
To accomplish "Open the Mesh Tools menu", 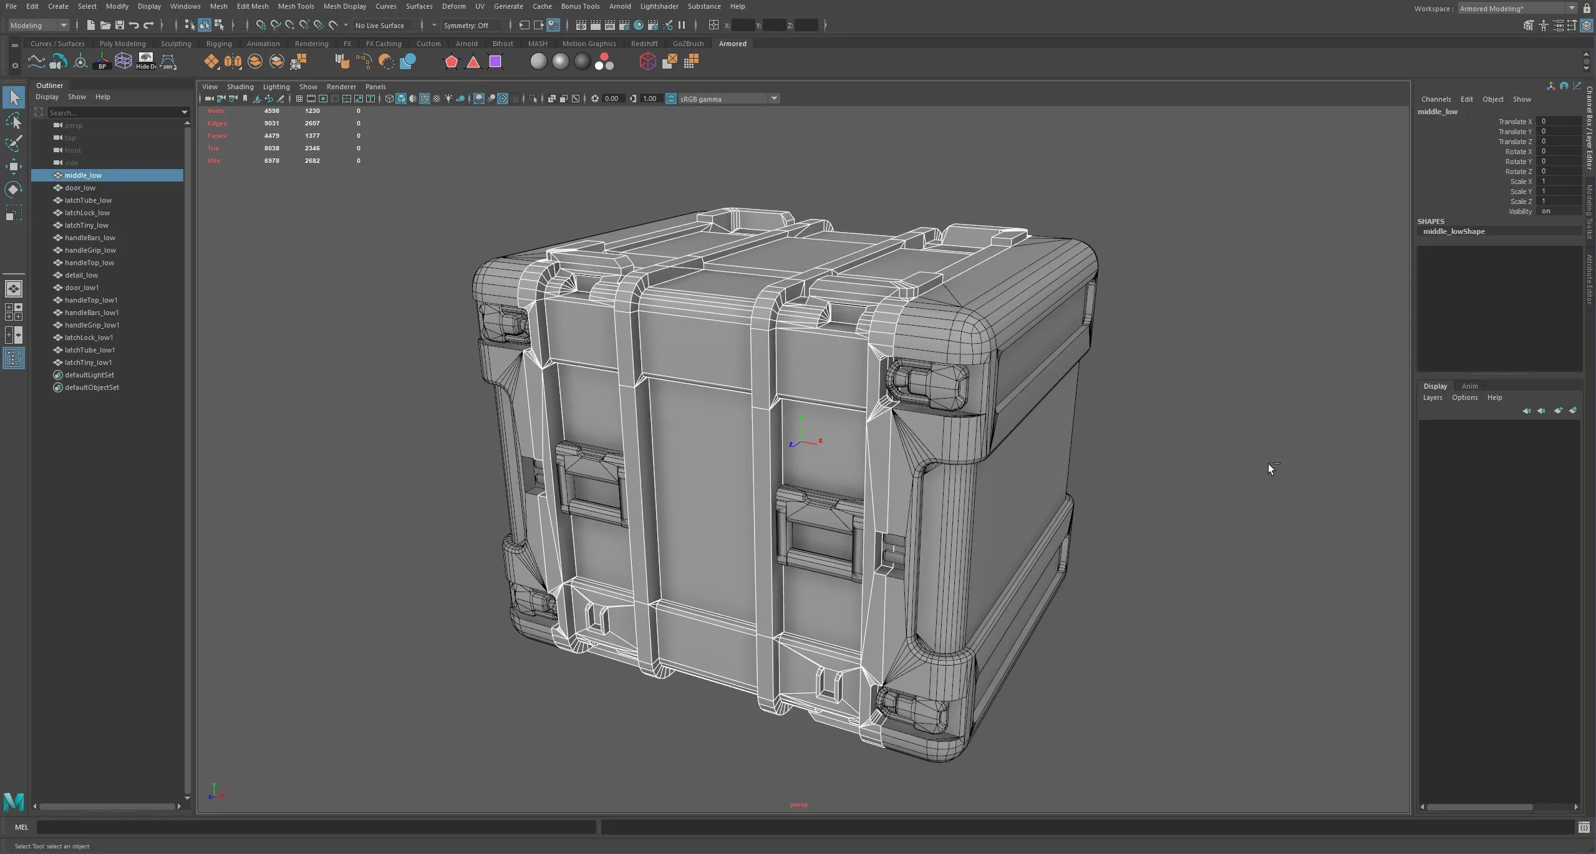I will click(296, 6).
